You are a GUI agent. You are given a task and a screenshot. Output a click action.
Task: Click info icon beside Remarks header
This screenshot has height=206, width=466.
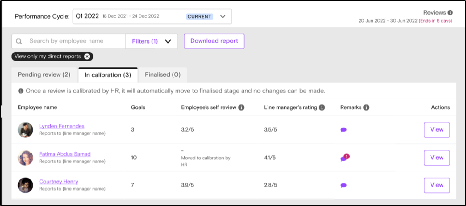click(366, 107)
